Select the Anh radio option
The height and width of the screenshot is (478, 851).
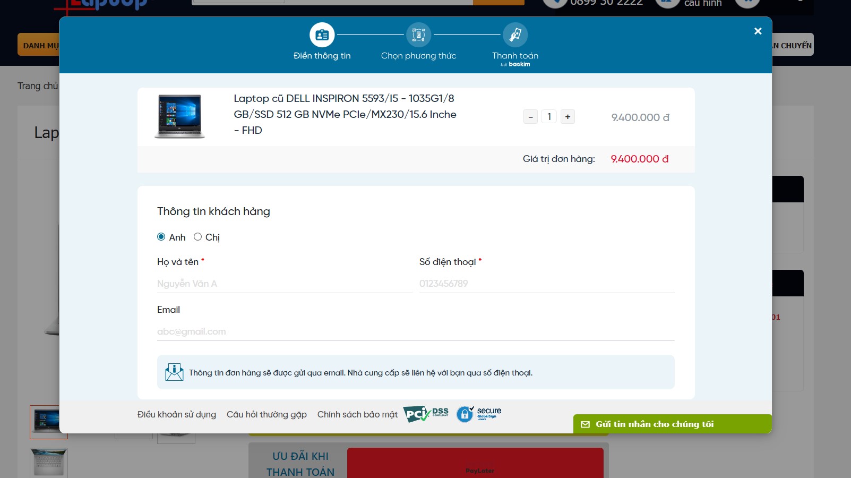tap(161, 237)
